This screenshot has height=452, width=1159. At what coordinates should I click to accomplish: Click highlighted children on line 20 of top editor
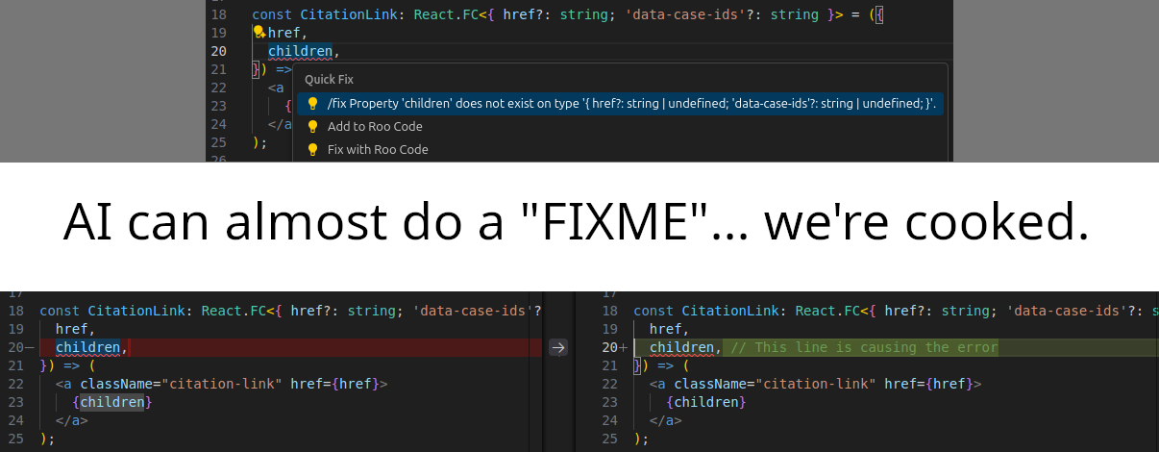300,51
